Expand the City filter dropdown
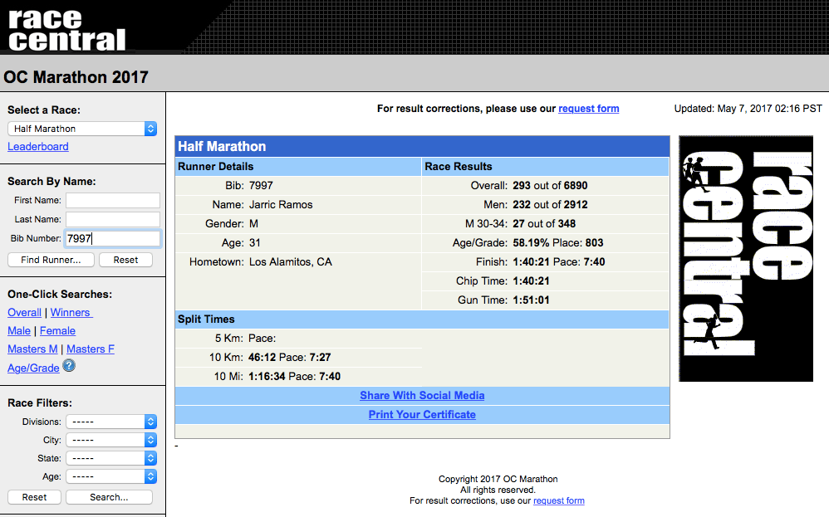The height and width of the screenshot is (517, 829). tap(111, 440)
